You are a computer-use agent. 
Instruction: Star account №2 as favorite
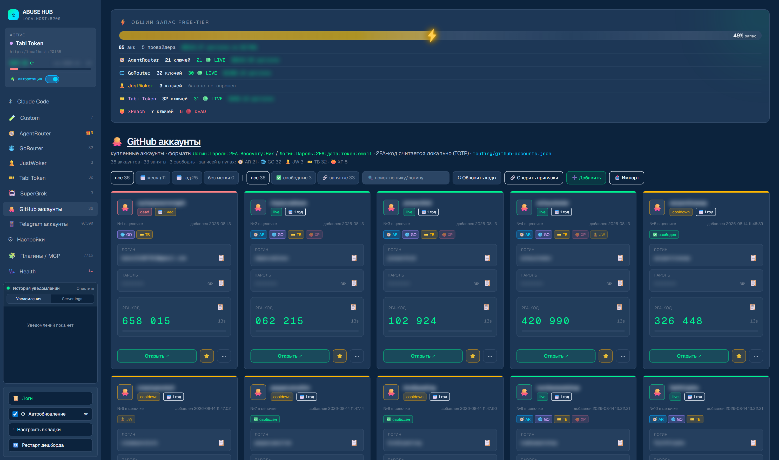(x=340, y=356)
